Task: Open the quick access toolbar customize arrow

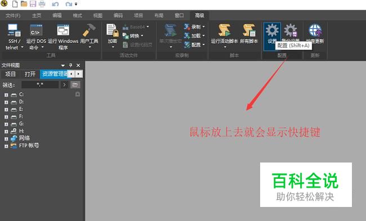Action: click(76, 4)
